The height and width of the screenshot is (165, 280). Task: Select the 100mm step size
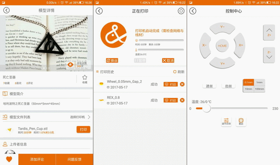pos(259,89)
